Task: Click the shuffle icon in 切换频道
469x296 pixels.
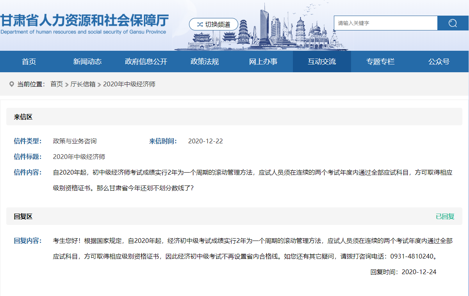Action: pyautogui.click(x=200, y=24)
